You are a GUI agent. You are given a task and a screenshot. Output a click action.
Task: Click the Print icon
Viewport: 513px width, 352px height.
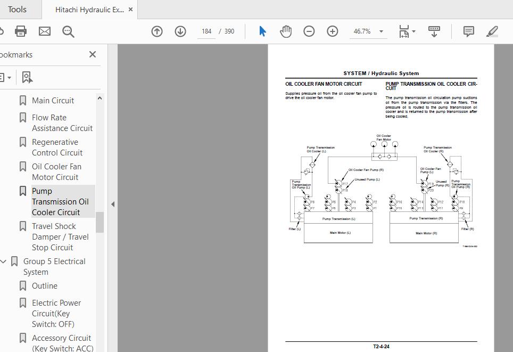click(21, 31)
